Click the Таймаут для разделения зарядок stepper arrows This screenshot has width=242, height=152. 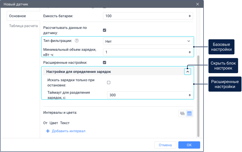point(189,95)
